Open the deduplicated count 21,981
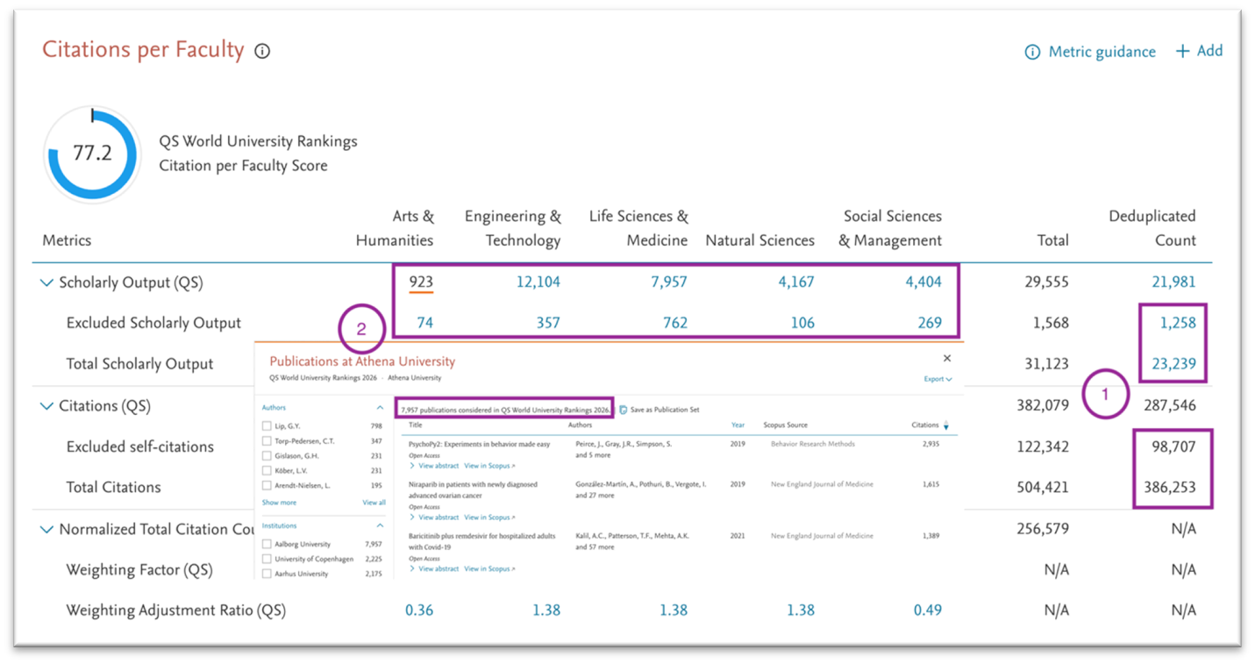The image size is (1255, 664). 1173,282
